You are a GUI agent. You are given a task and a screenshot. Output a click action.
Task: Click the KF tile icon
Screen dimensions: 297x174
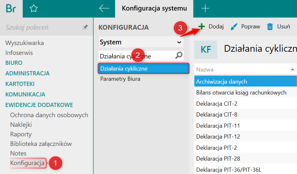(206, 49)
